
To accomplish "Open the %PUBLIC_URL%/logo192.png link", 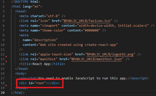I will click(110, 54).
